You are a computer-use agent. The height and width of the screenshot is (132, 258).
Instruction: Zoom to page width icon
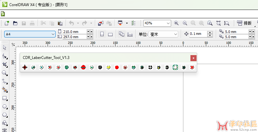pyautogui.click(x=218, y=23)
